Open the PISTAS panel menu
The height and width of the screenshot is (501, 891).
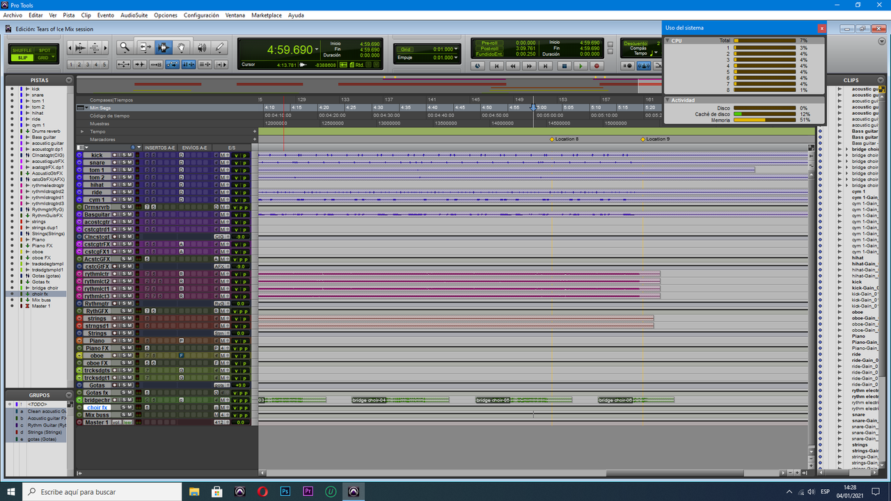point(69,80)
